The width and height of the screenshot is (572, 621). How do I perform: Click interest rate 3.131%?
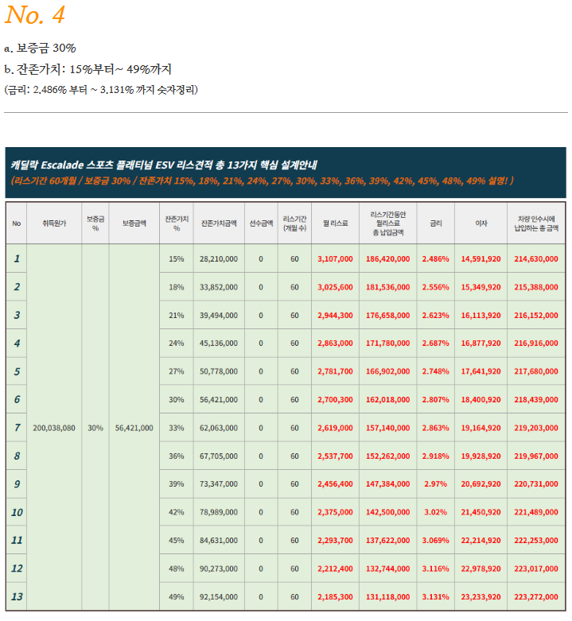[x=435, y=597]
